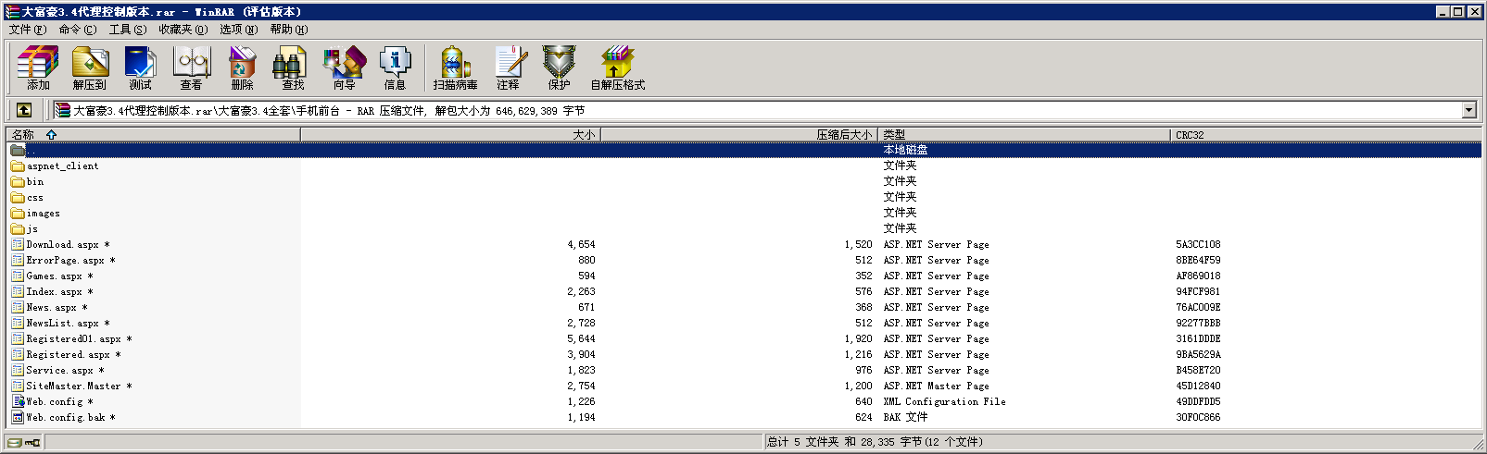Select the Web.config file entry
Screen dimensions: 1487x454
click(54, 402)
